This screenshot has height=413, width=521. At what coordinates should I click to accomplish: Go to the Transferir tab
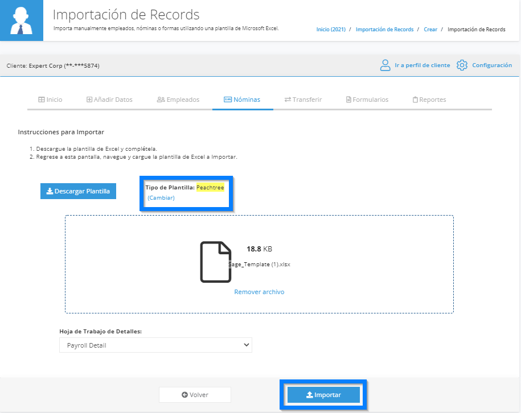303,100
